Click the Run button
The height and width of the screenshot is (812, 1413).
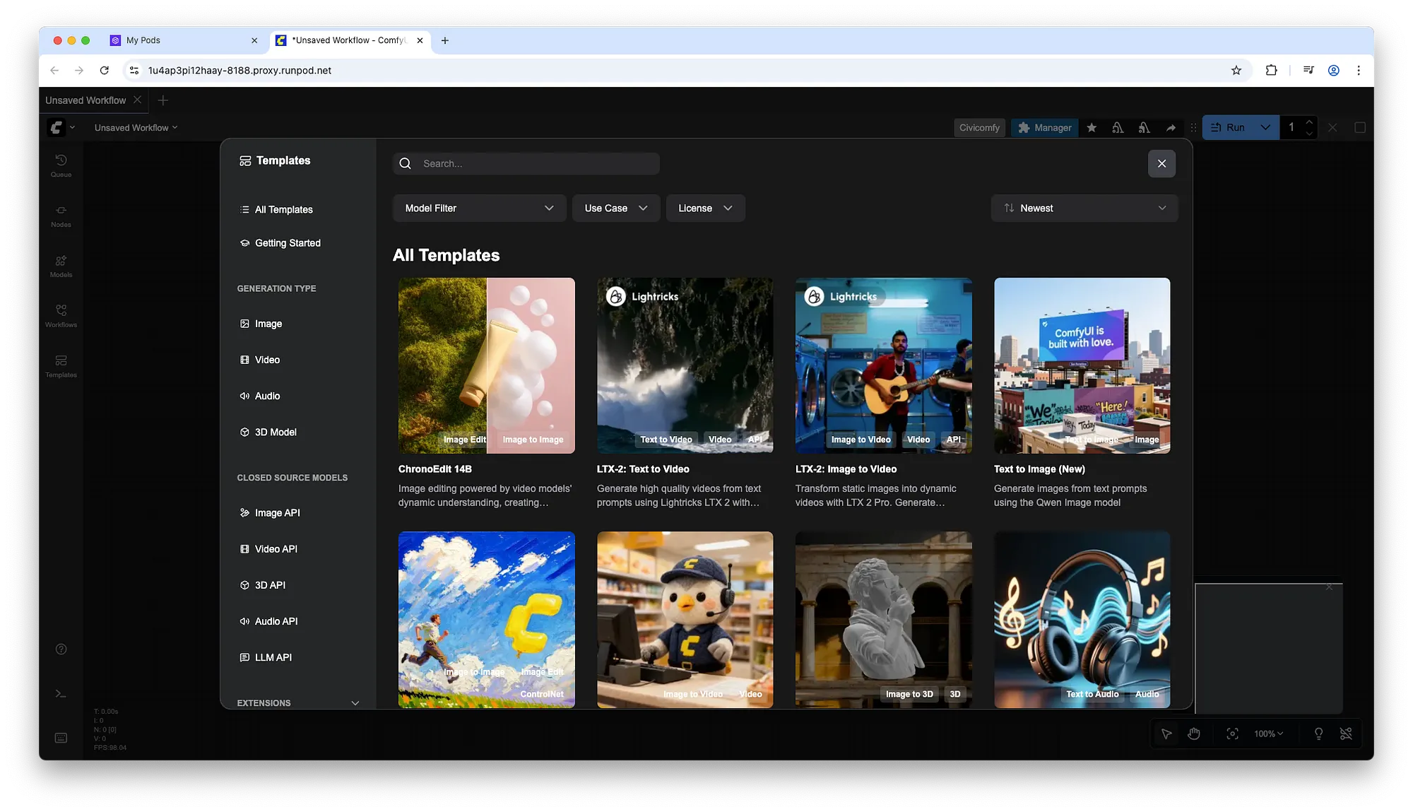[x=1229, y=127]
